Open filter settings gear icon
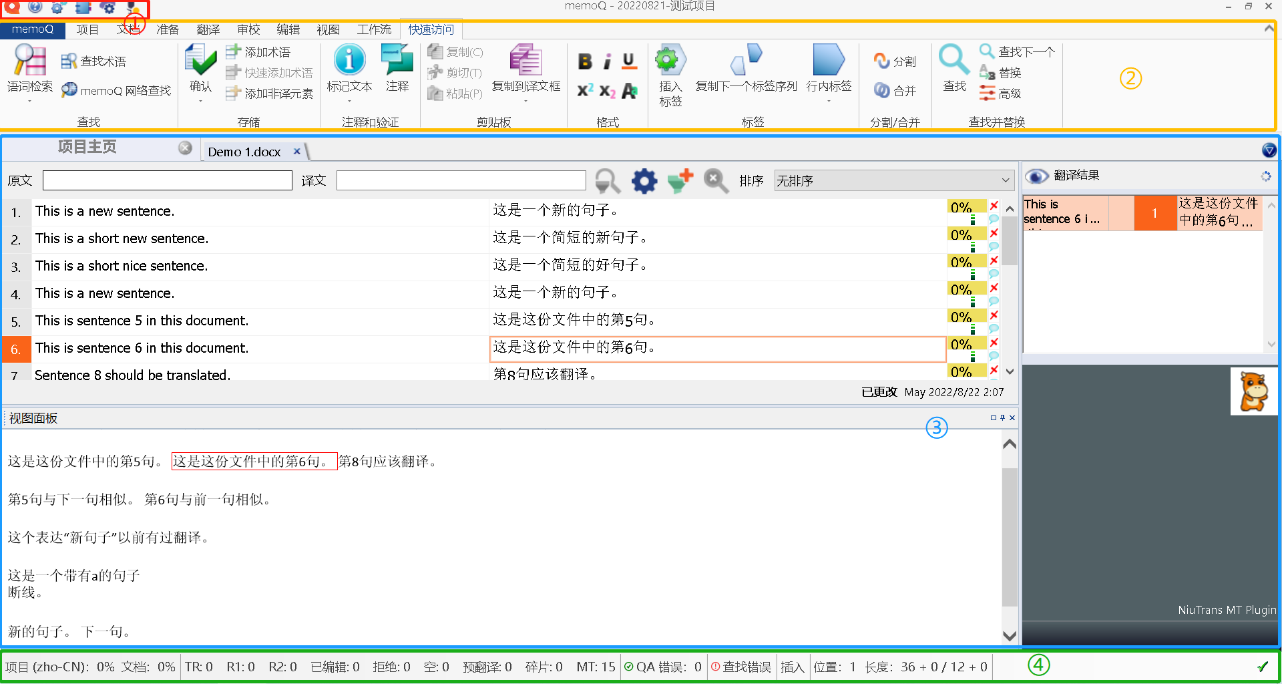 644,181
